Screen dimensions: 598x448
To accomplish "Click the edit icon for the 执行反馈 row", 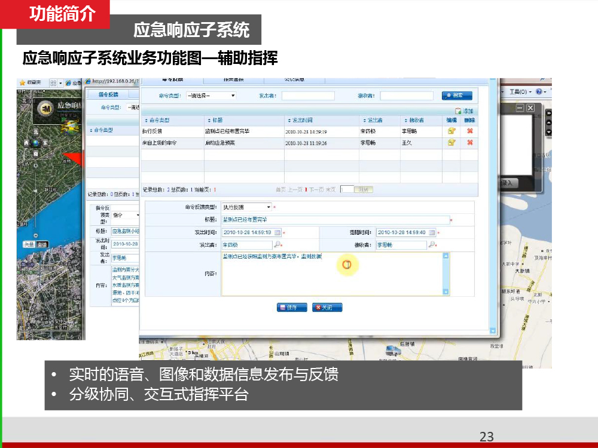I will tap(451, 130).
